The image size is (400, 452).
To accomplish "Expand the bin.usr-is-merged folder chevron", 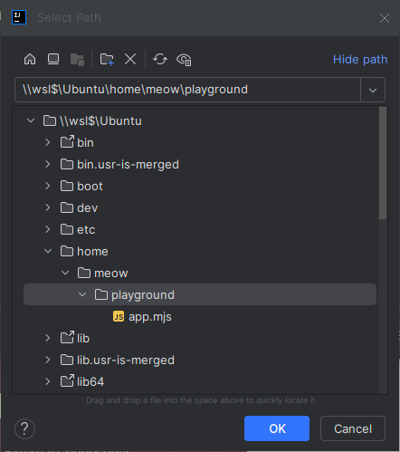I will (48, 164).
